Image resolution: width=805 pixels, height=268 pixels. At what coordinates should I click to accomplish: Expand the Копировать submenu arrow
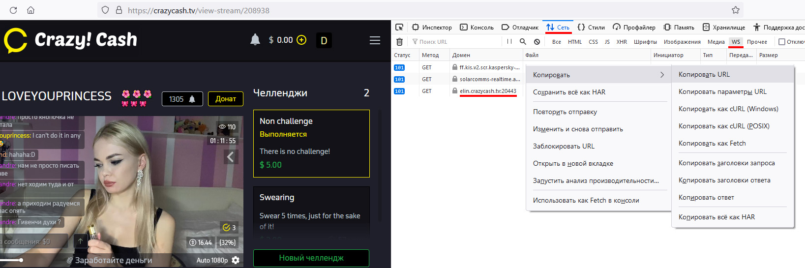(x=662, y=75)
